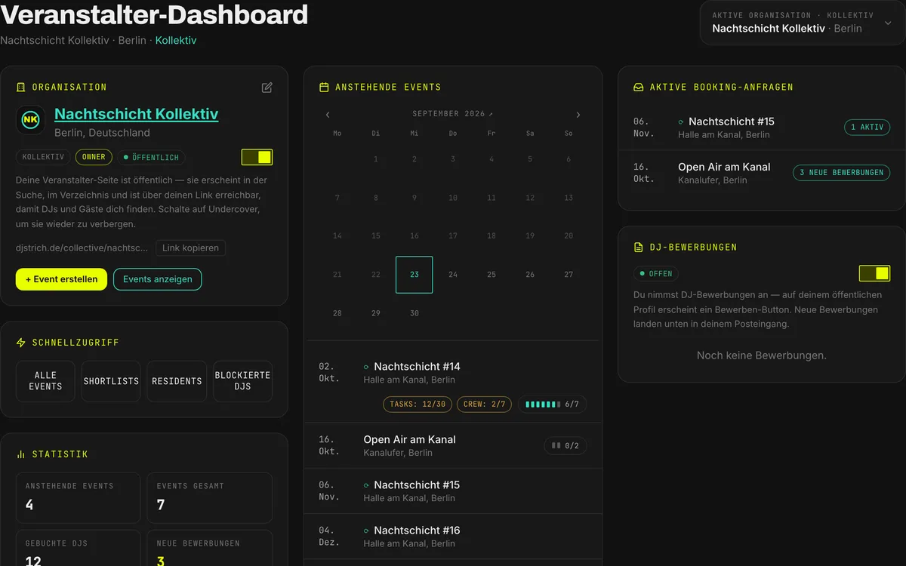Toggle the public visibility switch for organisation
The image size is (906, 566).
[x=257, y=157]
